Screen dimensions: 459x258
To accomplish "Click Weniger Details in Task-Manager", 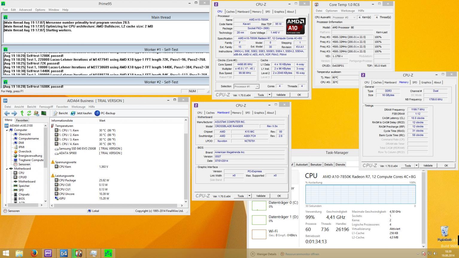I will 264,254.
